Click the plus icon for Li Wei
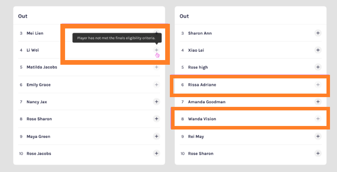337x172 pixels. (x=157, y=50)
